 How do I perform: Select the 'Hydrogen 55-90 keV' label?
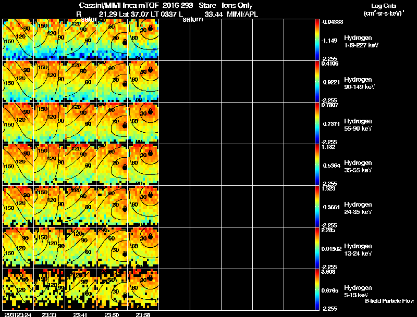click(x=358, y=125)
